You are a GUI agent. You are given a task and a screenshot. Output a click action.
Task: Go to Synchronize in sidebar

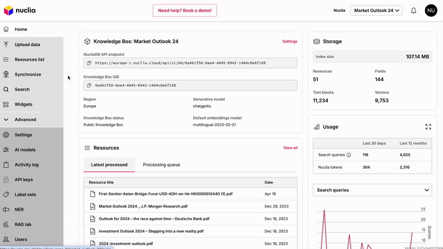[x=28, y=74]
